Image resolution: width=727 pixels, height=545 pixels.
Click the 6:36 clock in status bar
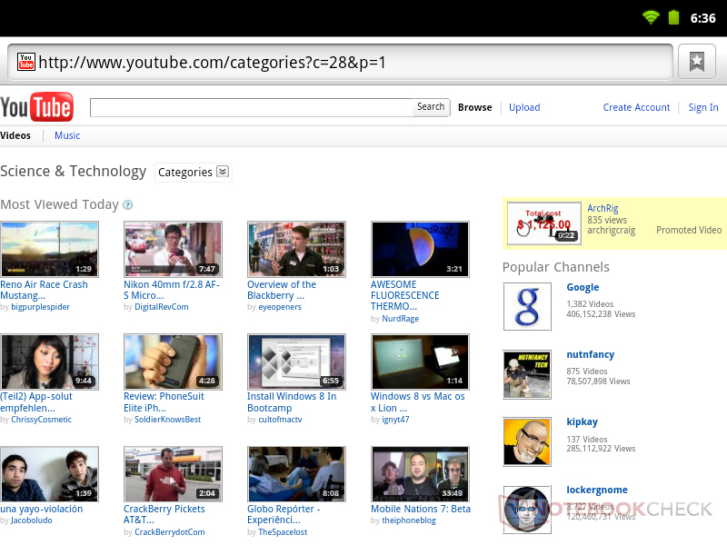coord(702,18)
